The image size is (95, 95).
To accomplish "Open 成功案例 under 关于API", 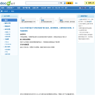I will coord(8,50).
